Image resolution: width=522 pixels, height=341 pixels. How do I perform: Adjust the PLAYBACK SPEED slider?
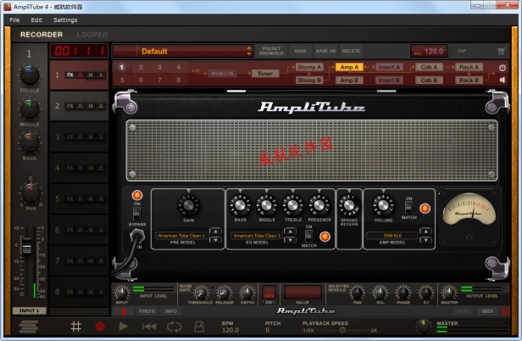click(342, 330)
